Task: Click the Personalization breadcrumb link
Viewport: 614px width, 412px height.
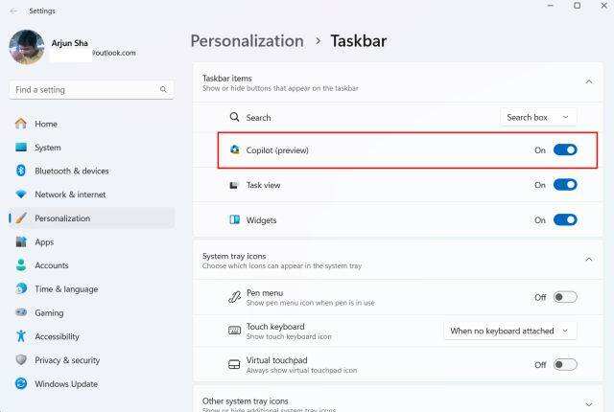Action: pos(247,41)
